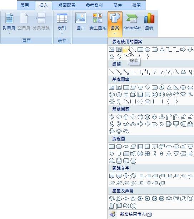Choose the U-turn arrow in 箭號圖案
Screen dimensions: 194x219
(176, 117)
